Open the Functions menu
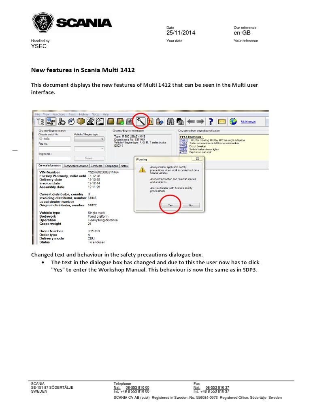 [59, 114]
